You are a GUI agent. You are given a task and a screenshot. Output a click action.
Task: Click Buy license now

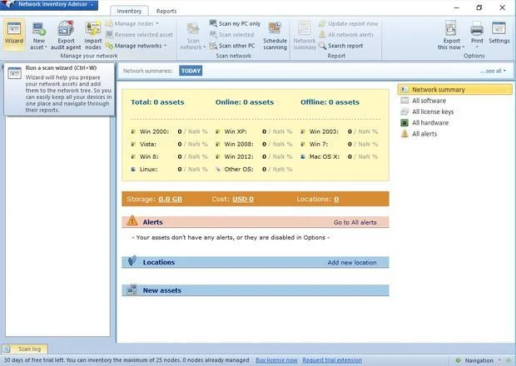[276, 360]
